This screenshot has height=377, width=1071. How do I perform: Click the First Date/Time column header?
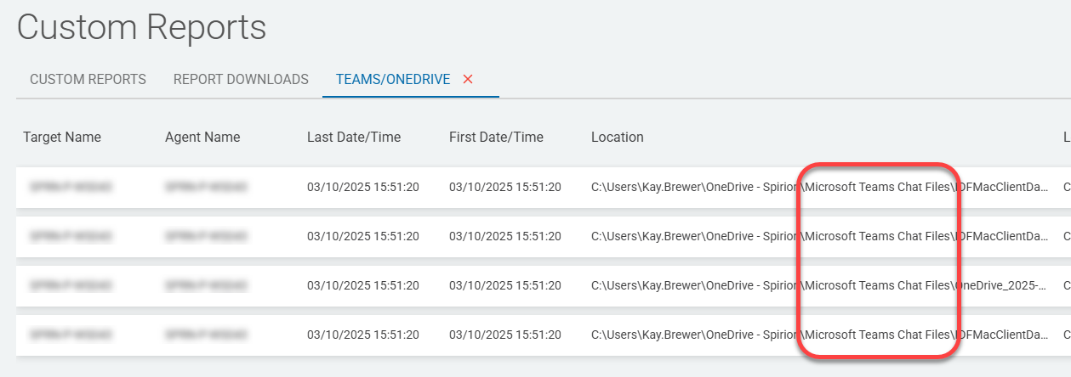pyautogui.click(x=496, y=137)
